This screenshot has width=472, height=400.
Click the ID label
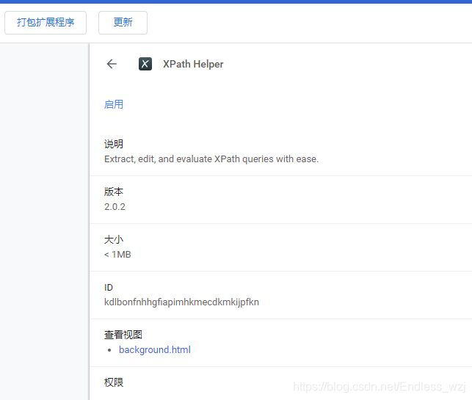(x=109, y=288)
